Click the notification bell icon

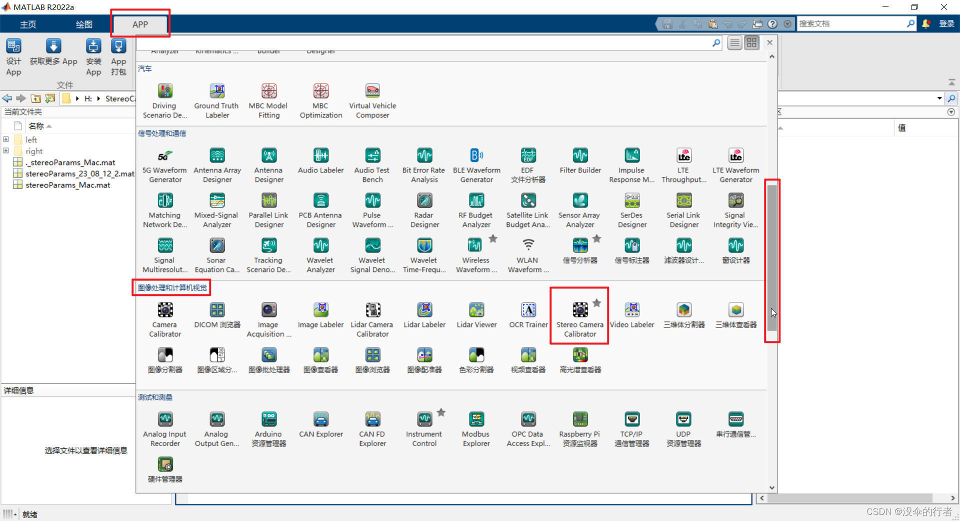point(926,23)
